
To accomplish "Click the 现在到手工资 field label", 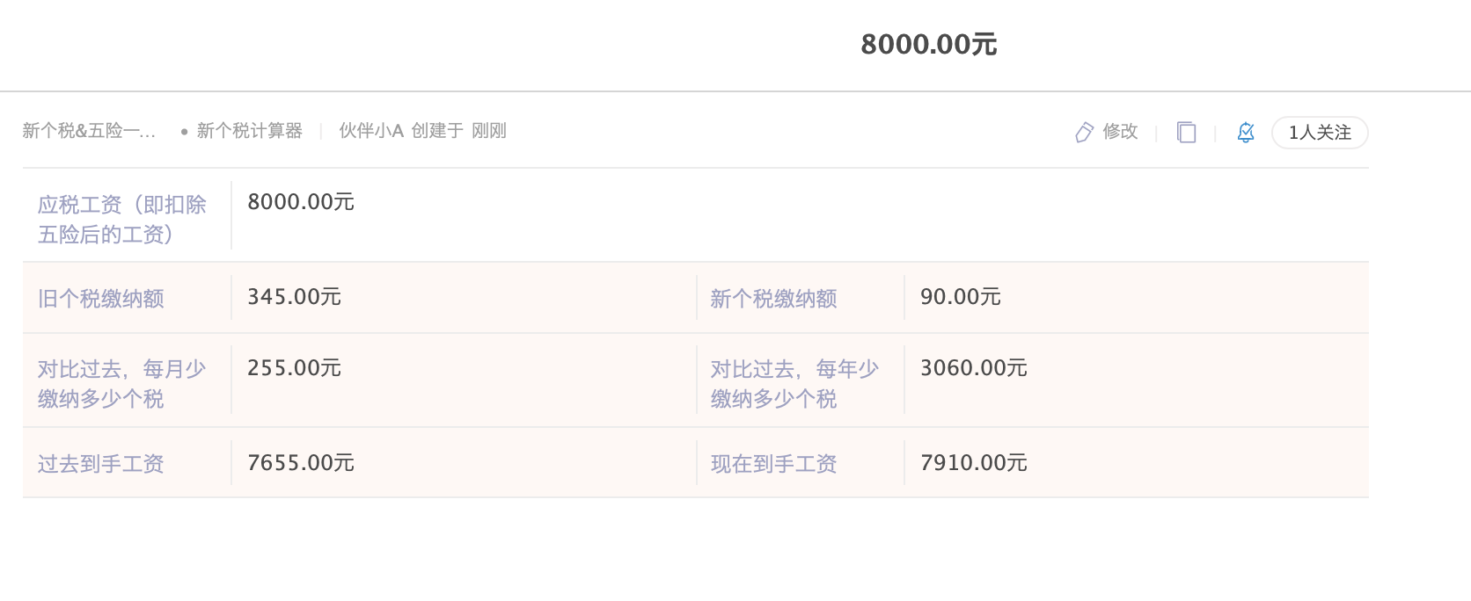I will [774, 464].
